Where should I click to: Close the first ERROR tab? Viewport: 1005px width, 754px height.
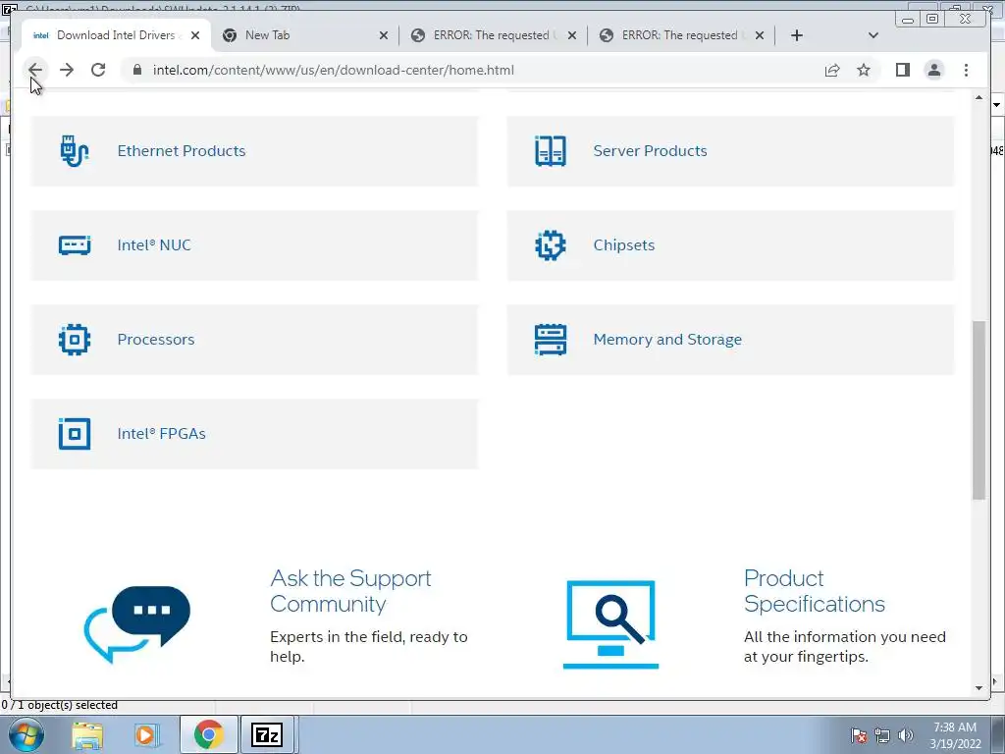click(x=572, y=35)
